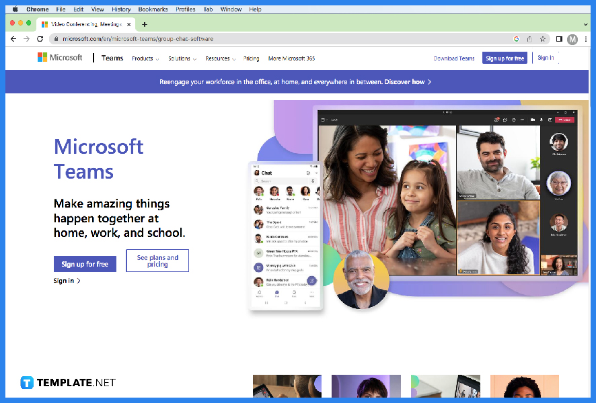Open Chrome's three-dot menu

(585, 39)
